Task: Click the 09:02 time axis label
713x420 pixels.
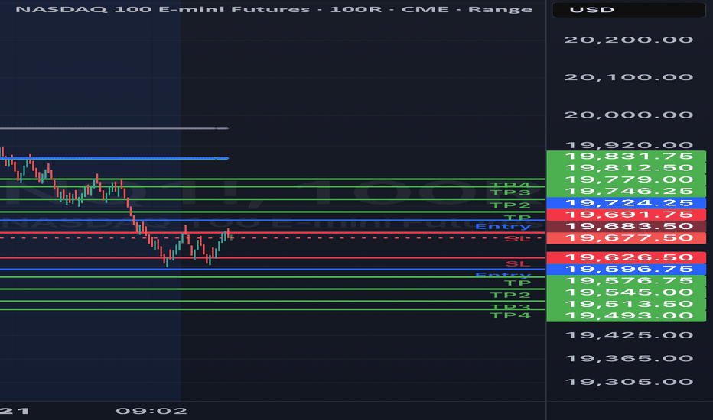Action: [x=151, y=411]
